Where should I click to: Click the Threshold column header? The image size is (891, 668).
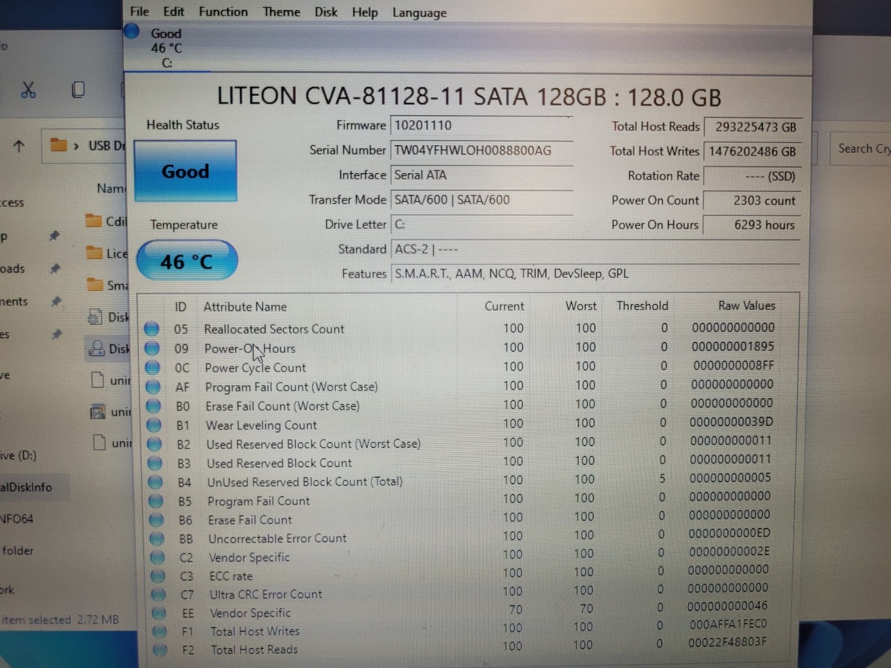(642, 306)
